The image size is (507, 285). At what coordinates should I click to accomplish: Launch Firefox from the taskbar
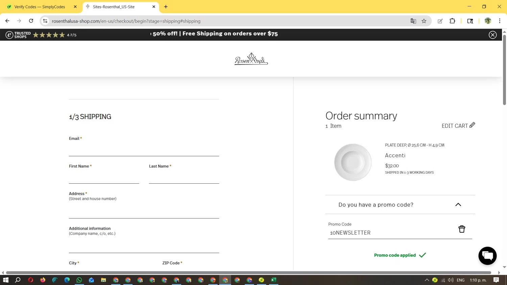[43, 280]
